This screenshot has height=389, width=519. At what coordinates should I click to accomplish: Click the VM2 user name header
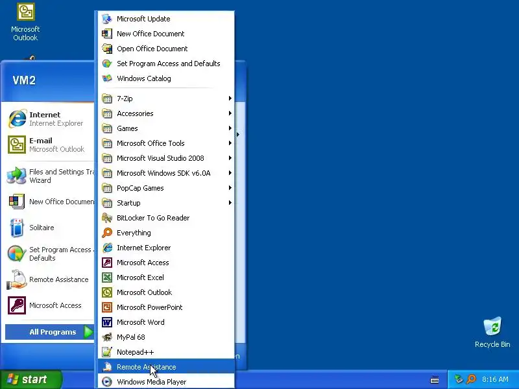24,80
